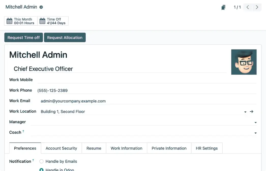Go to next record with right chevron

[257, 7]
